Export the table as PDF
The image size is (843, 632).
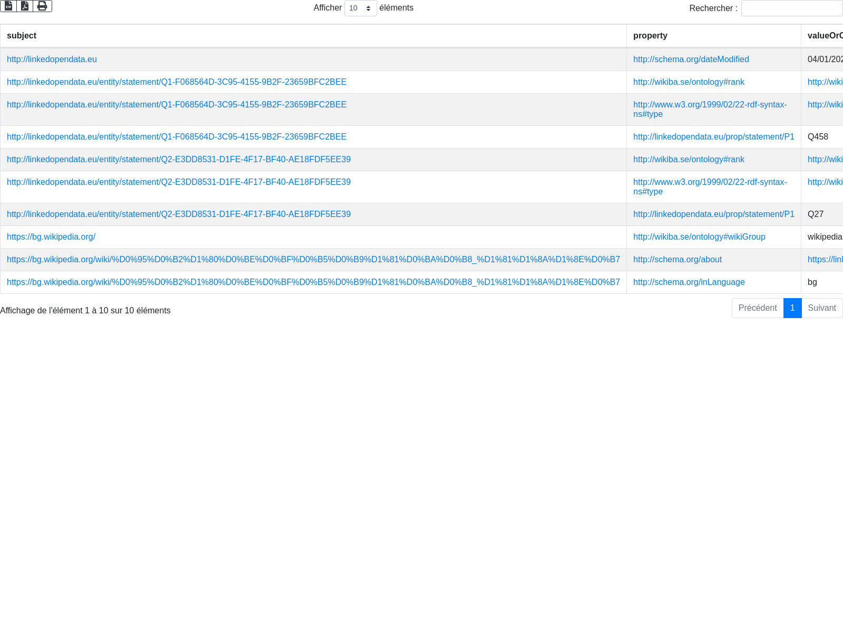25,6
